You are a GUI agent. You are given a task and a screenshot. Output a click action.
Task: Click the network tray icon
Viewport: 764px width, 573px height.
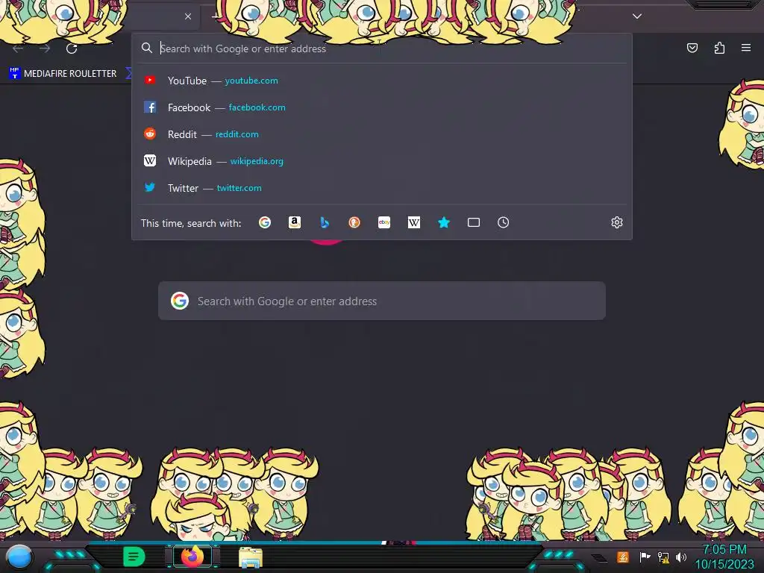click(x=663, y=557)
